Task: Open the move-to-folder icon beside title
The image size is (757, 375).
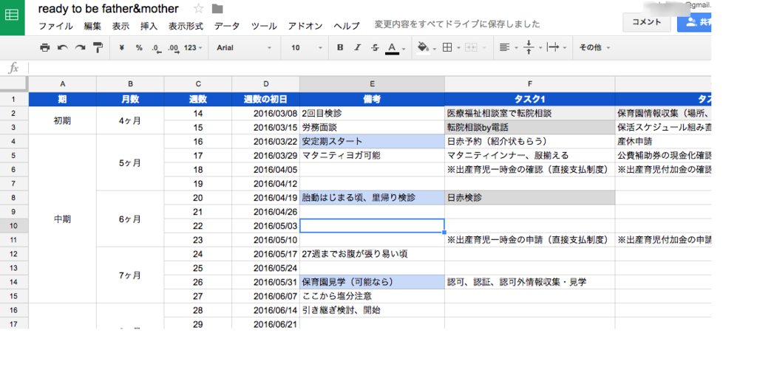Action: pos(217,9)
